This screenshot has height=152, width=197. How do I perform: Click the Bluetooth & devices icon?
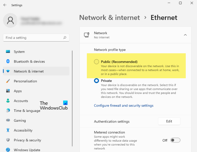[x=8, y=61]
